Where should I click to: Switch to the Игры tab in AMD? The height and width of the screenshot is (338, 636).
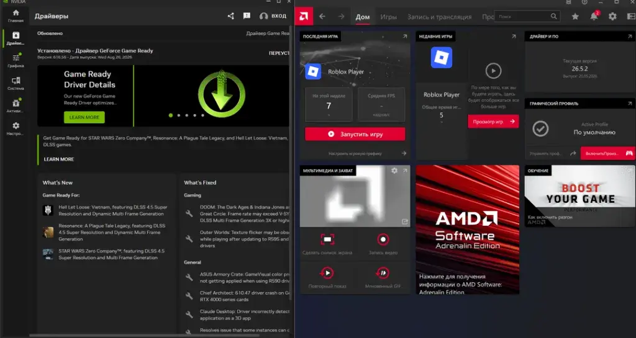388,17
